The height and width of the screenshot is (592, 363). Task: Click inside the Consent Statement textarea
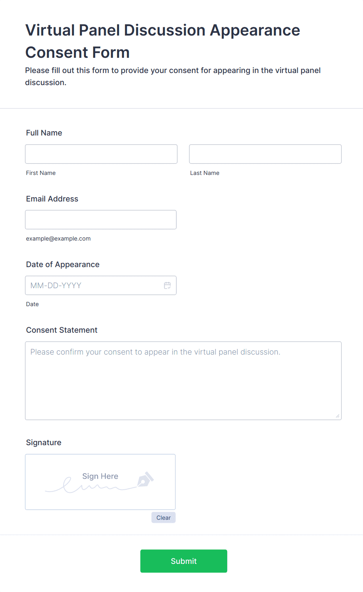(183, 381)
